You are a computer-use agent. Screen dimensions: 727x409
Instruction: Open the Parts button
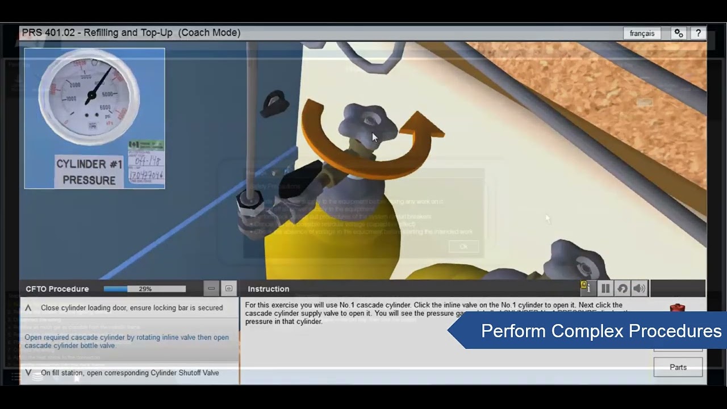[678, 368]
